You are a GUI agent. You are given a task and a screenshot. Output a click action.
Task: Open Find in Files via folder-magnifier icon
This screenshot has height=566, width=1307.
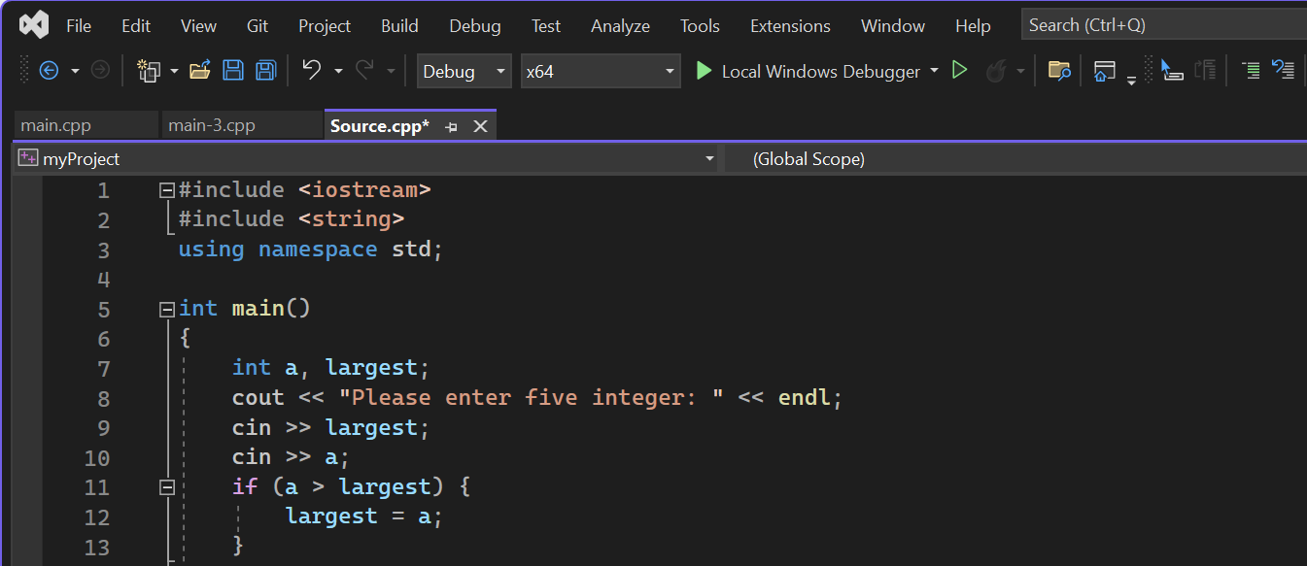1059,71
